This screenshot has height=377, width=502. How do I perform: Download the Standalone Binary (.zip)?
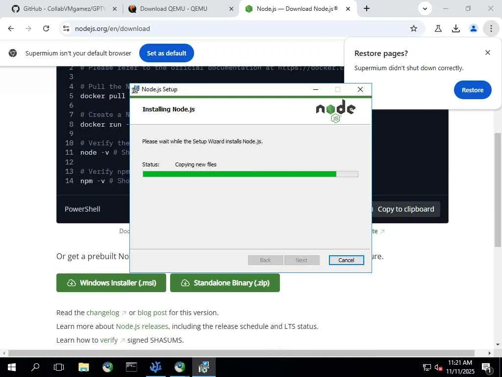pos(225,283)
